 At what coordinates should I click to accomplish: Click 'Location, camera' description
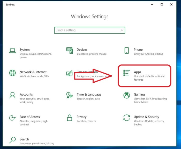86,121
